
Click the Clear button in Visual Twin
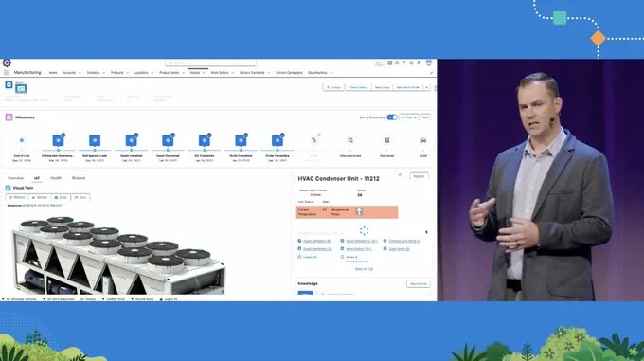click(x=61, y=197)
